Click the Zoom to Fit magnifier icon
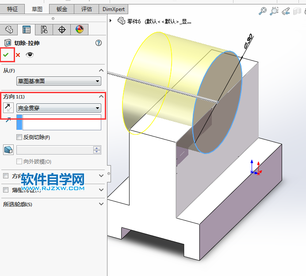The height and width of the screenshot is (276, 306). [263, 11]
